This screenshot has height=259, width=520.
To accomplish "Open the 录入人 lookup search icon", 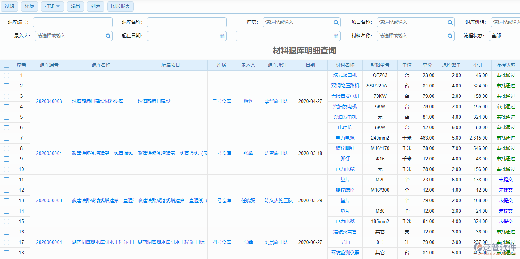I will (108, 36).
